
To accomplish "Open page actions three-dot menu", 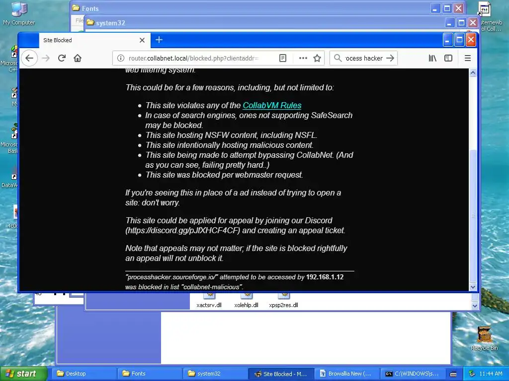I will (303, 59).
